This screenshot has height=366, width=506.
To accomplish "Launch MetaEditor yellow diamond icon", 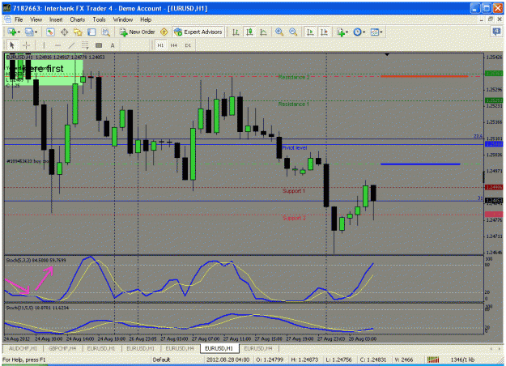I will (x=164, y=32).
